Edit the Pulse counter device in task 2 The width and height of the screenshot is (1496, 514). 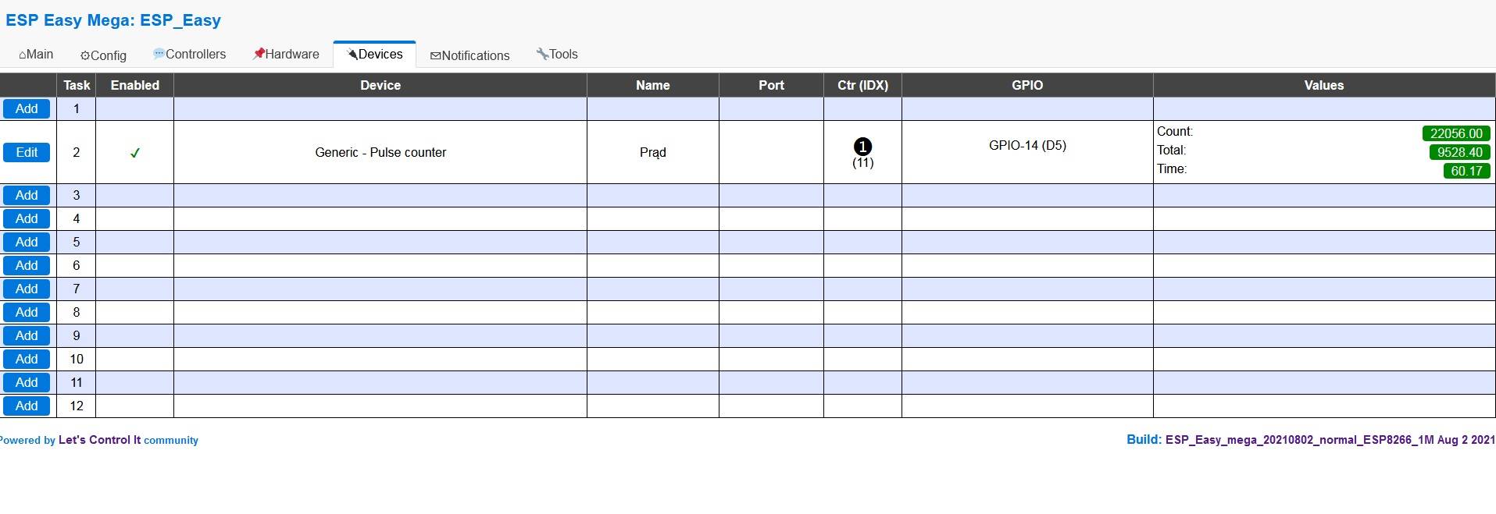[27, 152]
